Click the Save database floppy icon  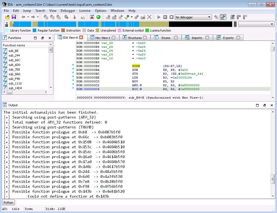pyautogui.click(x=13, y=17)
